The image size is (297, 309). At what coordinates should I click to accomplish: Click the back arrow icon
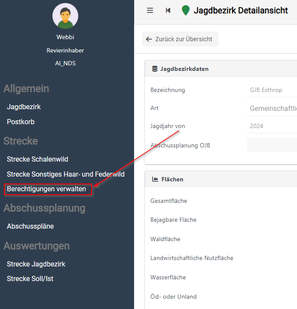(149, 39)
